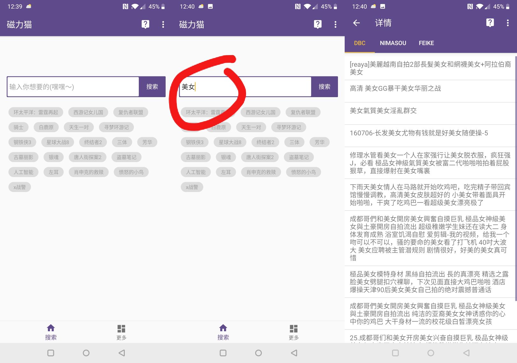Tap Android home circle on middle screen
The image size is (517, 363).
tap(258, 353)
